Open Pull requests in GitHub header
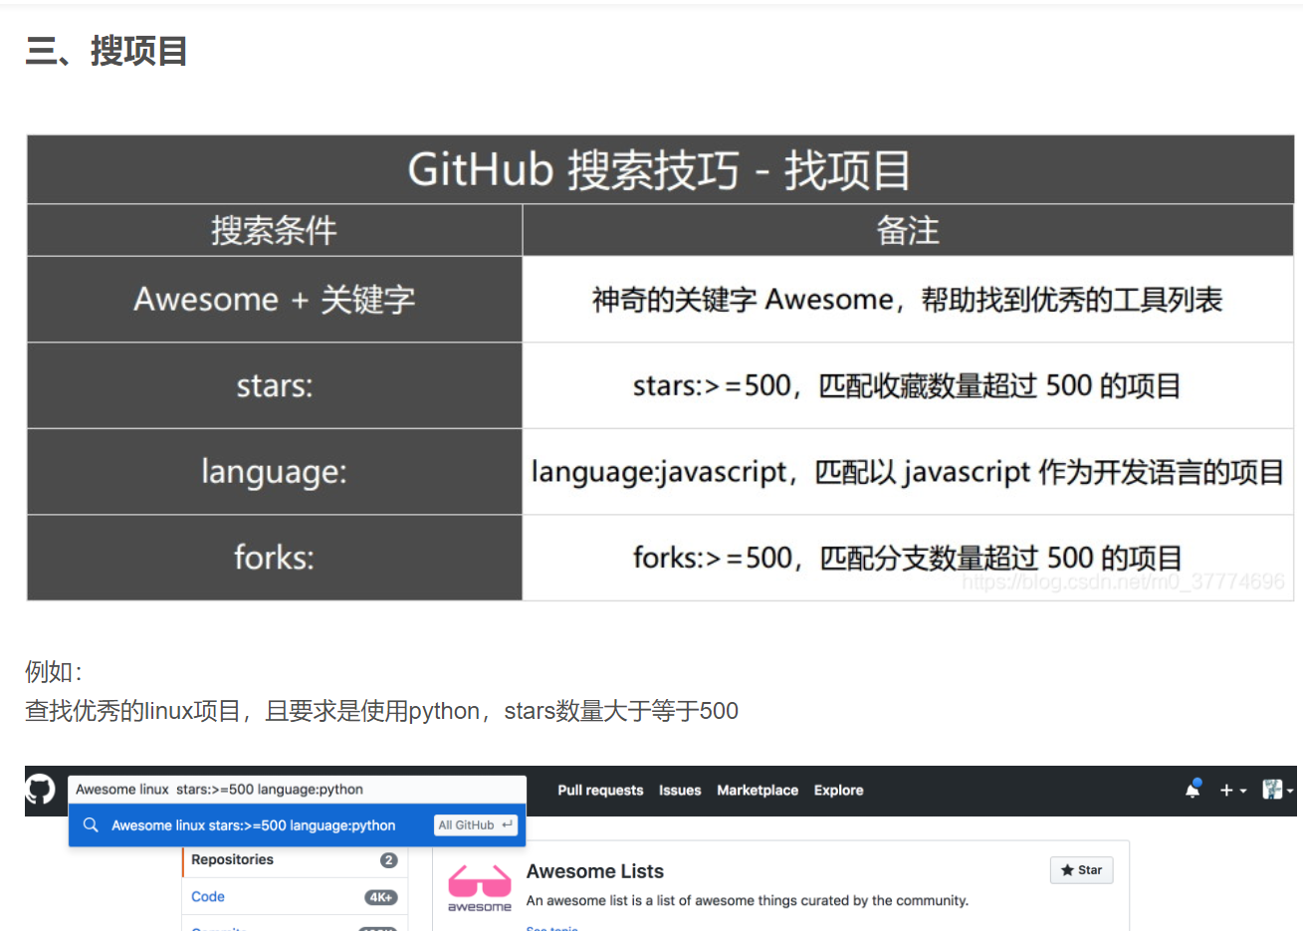This screenshot has height=931, width=1303. (x=600, y=791)
